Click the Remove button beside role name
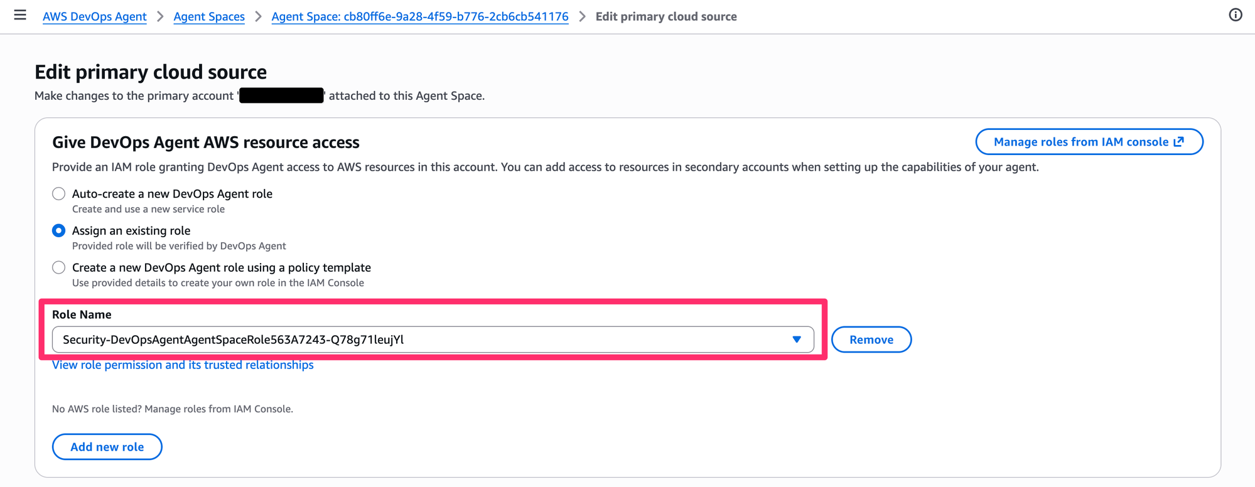Screen dimensions: 1255x487 tap(871, 340)
